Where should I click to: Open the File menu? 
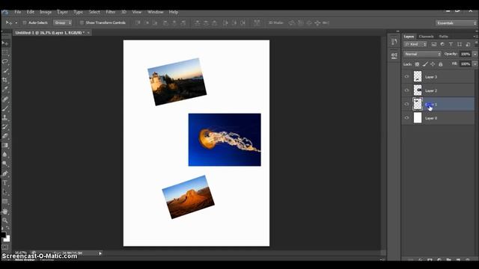18,12
